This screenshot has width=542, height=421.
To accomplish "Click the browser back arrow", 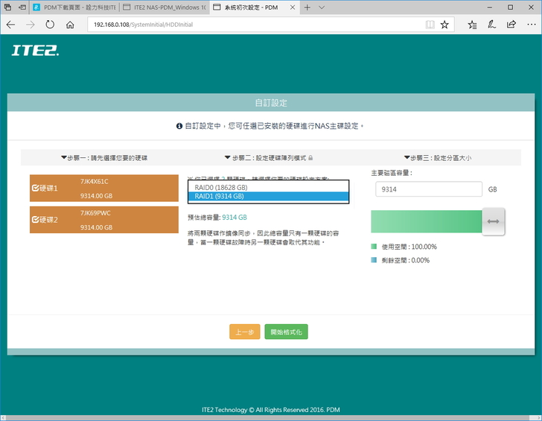I will point(10,25).
